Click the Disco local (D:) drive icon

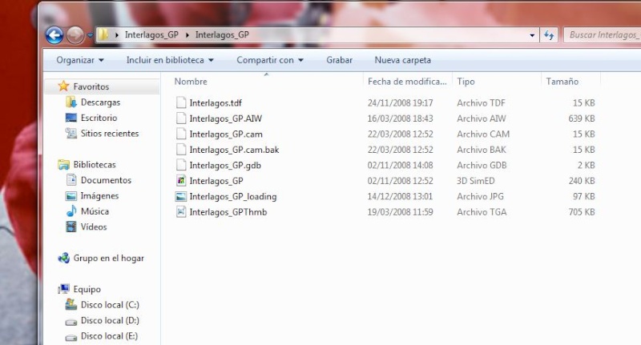click(71, 322)
